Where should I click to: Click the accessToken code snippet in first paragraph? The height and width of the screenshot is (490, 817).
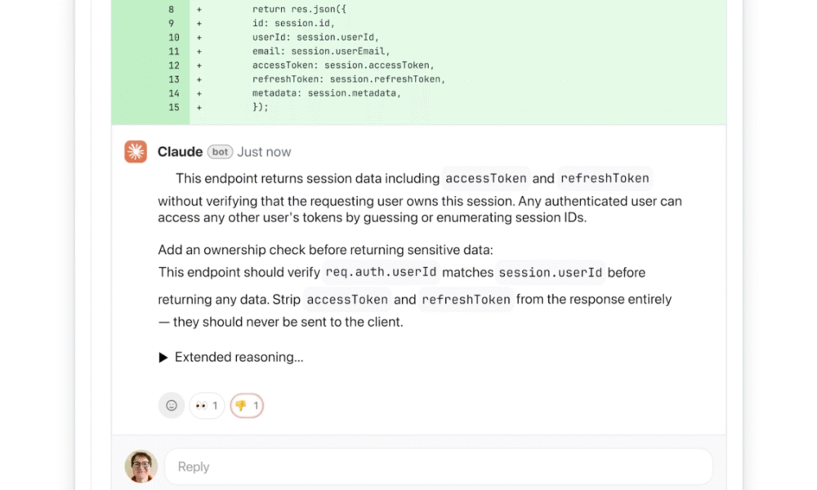tap(485, 178)
